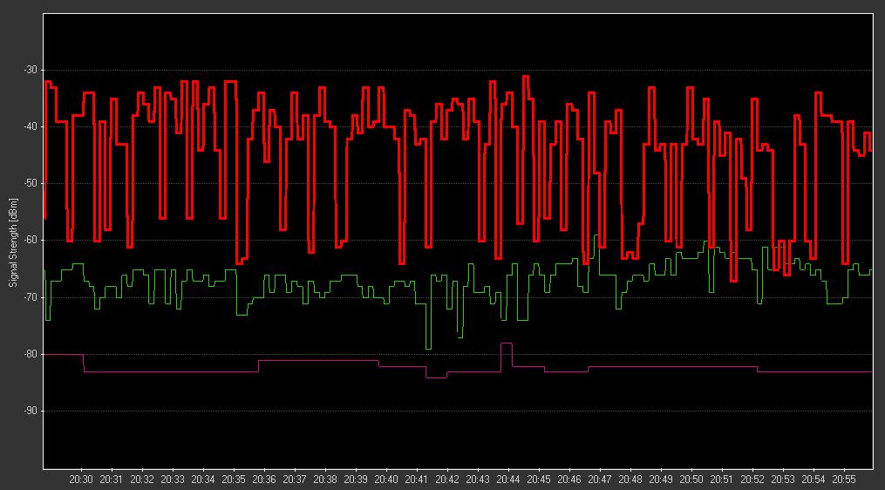Select the -80 axis value label

31,354
